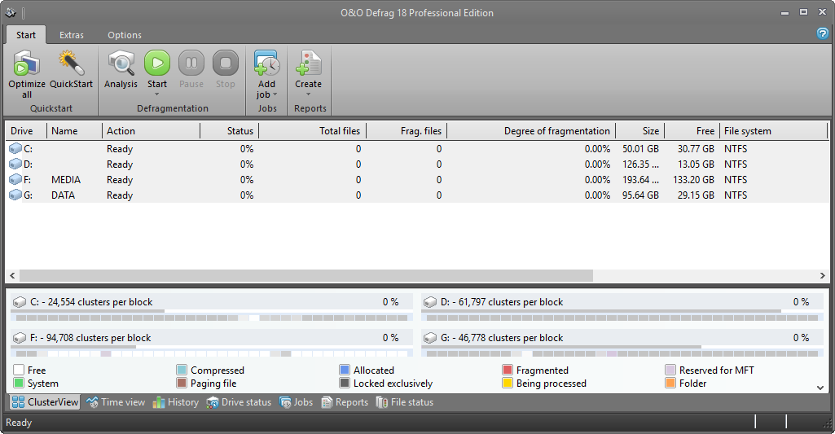Click the Allocated blue legend swatch

pyautogui.click(x=345, y=370)
